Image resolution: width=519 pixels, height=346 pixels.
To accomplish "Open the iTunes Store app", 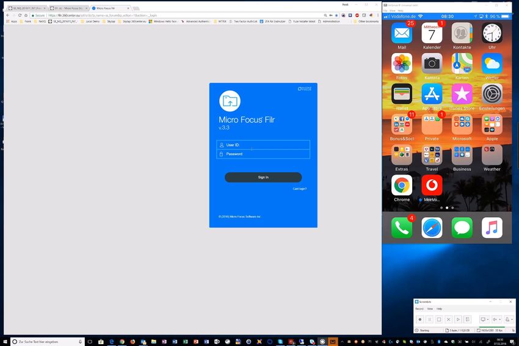I will click(462, 94).
